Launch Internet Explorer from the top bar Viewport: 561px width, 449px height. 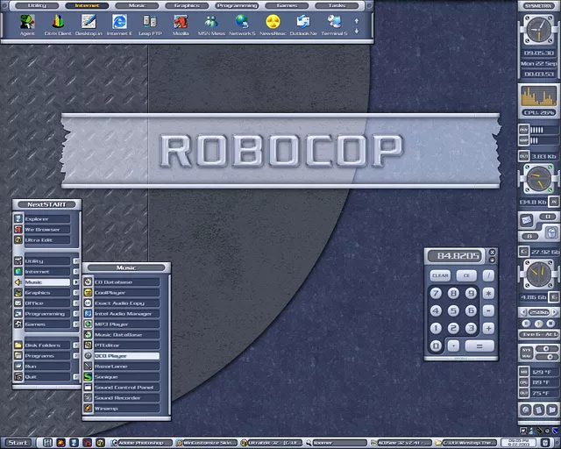pyautogui.click(x=119, y=22)
